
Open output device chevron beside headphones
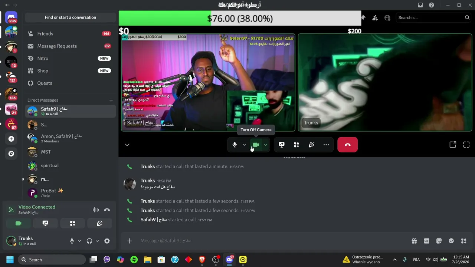[x=97, y=241]
